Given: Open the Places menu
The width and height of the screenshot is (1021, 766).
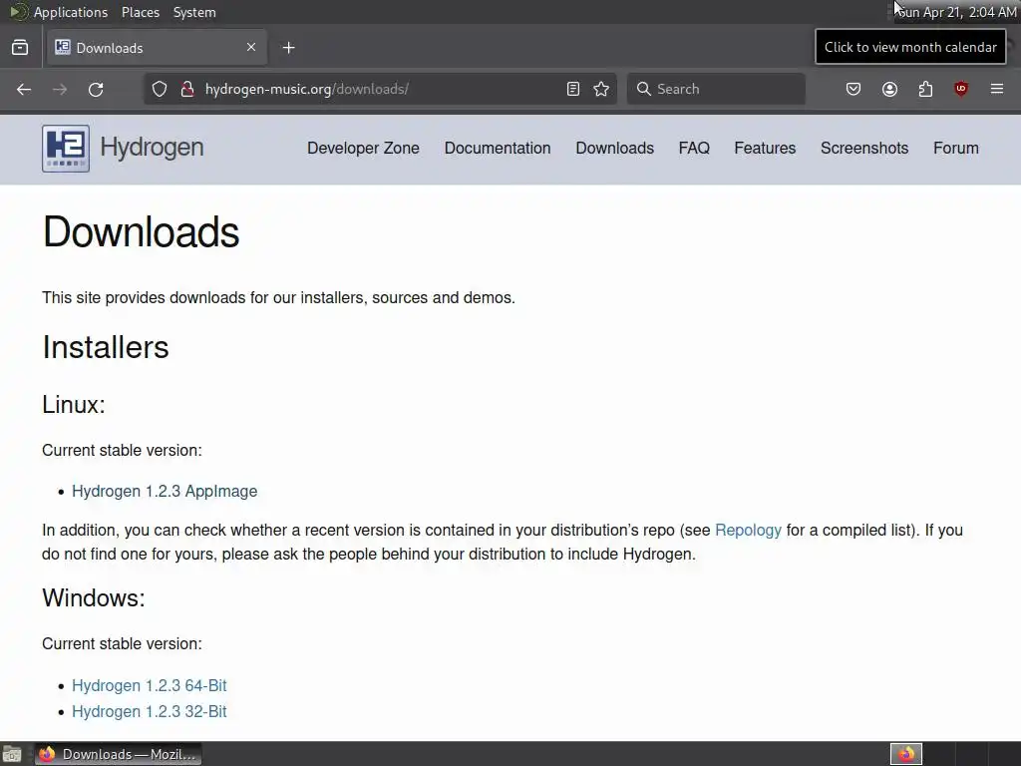Looking at the screenshot, I should click(140, 12).
